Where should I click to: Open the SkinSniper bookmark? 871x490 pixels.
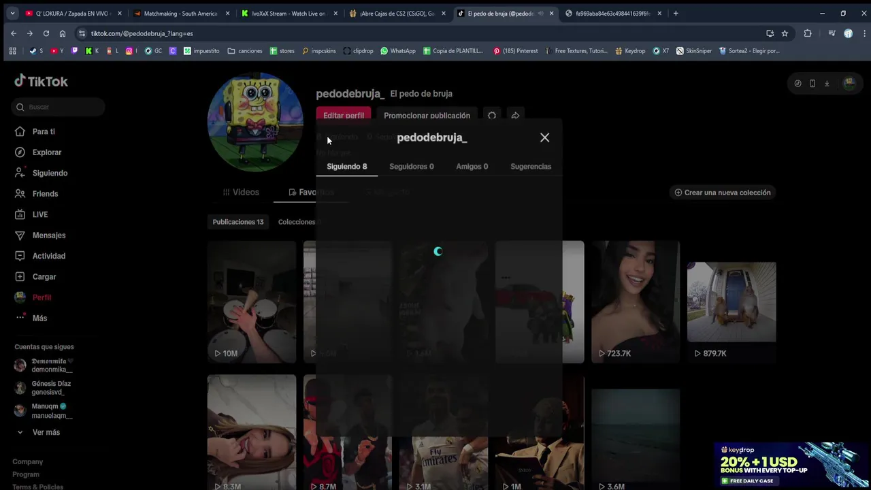tap(694, 51)
